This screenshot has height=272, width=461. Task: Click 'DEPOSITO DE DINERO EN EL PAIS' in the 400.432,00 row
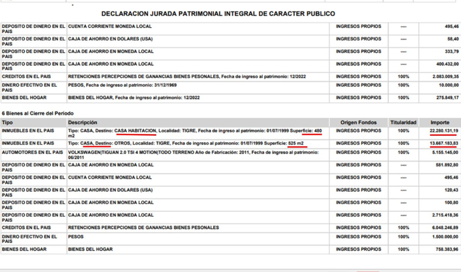tap(33, 66)
